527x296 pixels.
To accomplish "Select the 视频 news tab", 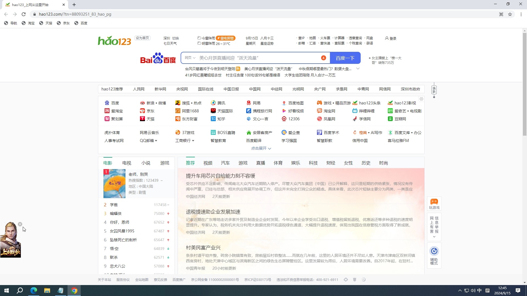I will coord(208,163).
